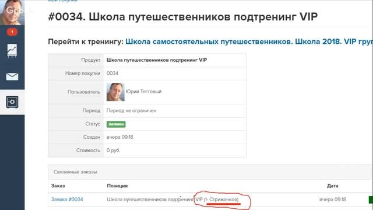Click the Стоимость row label
The height and width of the screenshot is (210, 373).
tap(88, 150)
